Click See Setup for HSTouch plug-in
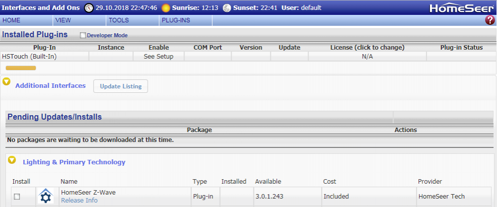 pyautogui.click(x=159, y=57)
